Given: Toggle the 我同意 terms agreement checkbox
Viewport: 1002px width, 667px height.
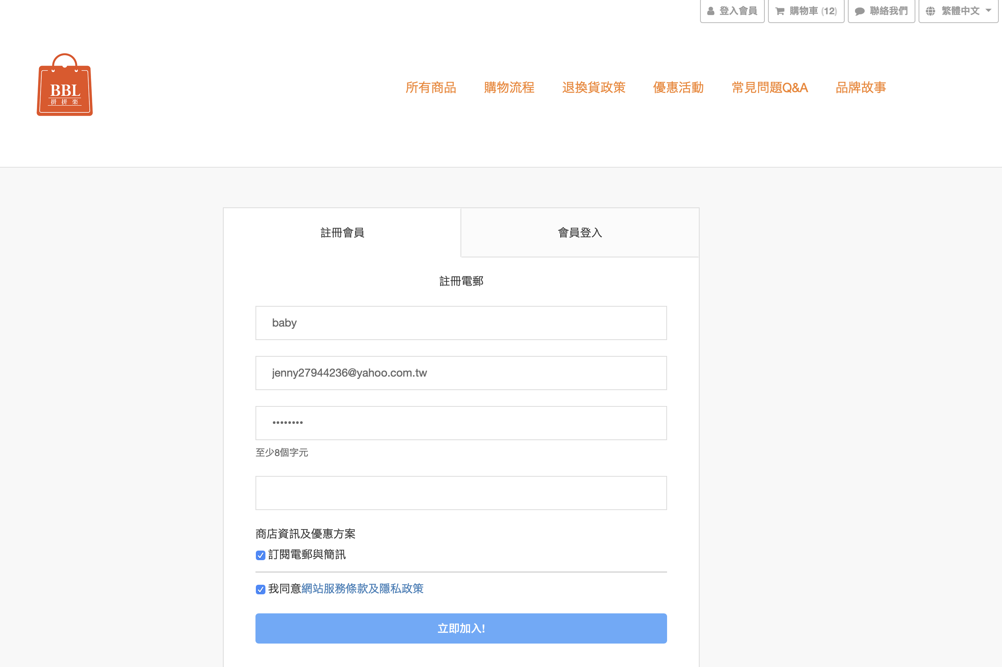Looking at the screenshot, I should (x=261, y=589).
